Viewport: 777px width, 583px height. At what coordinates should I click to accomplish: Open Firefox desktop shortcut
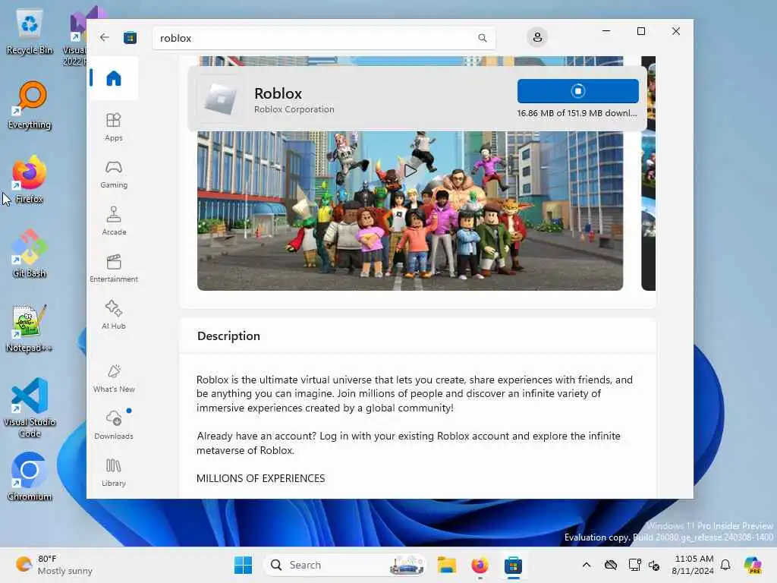[x=30, y=180]
